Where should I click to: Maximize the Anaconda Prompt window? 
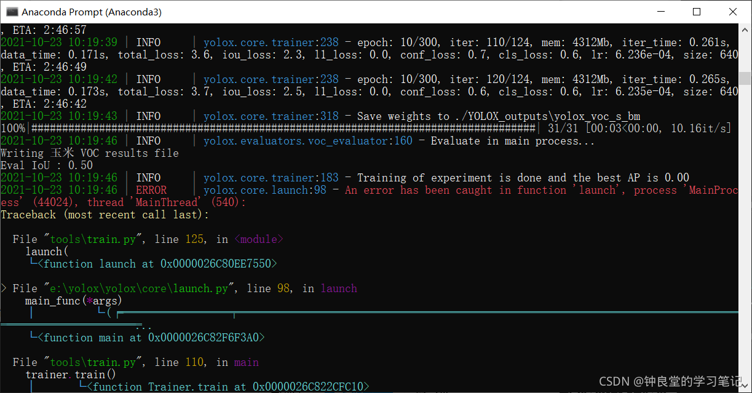pyautogui.click(x=697, y=12)
